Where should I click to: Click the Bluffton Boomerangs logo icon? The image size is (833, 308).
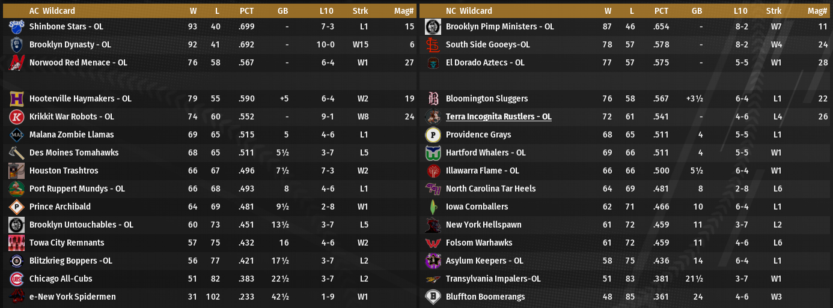(433, 297)
